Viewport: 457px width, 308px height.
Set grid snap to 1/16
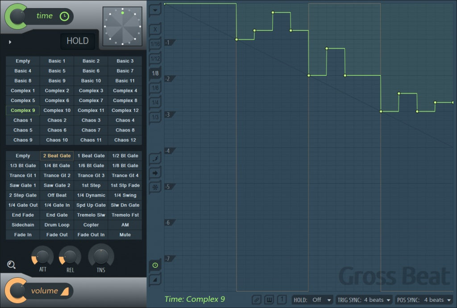point(155,44)
